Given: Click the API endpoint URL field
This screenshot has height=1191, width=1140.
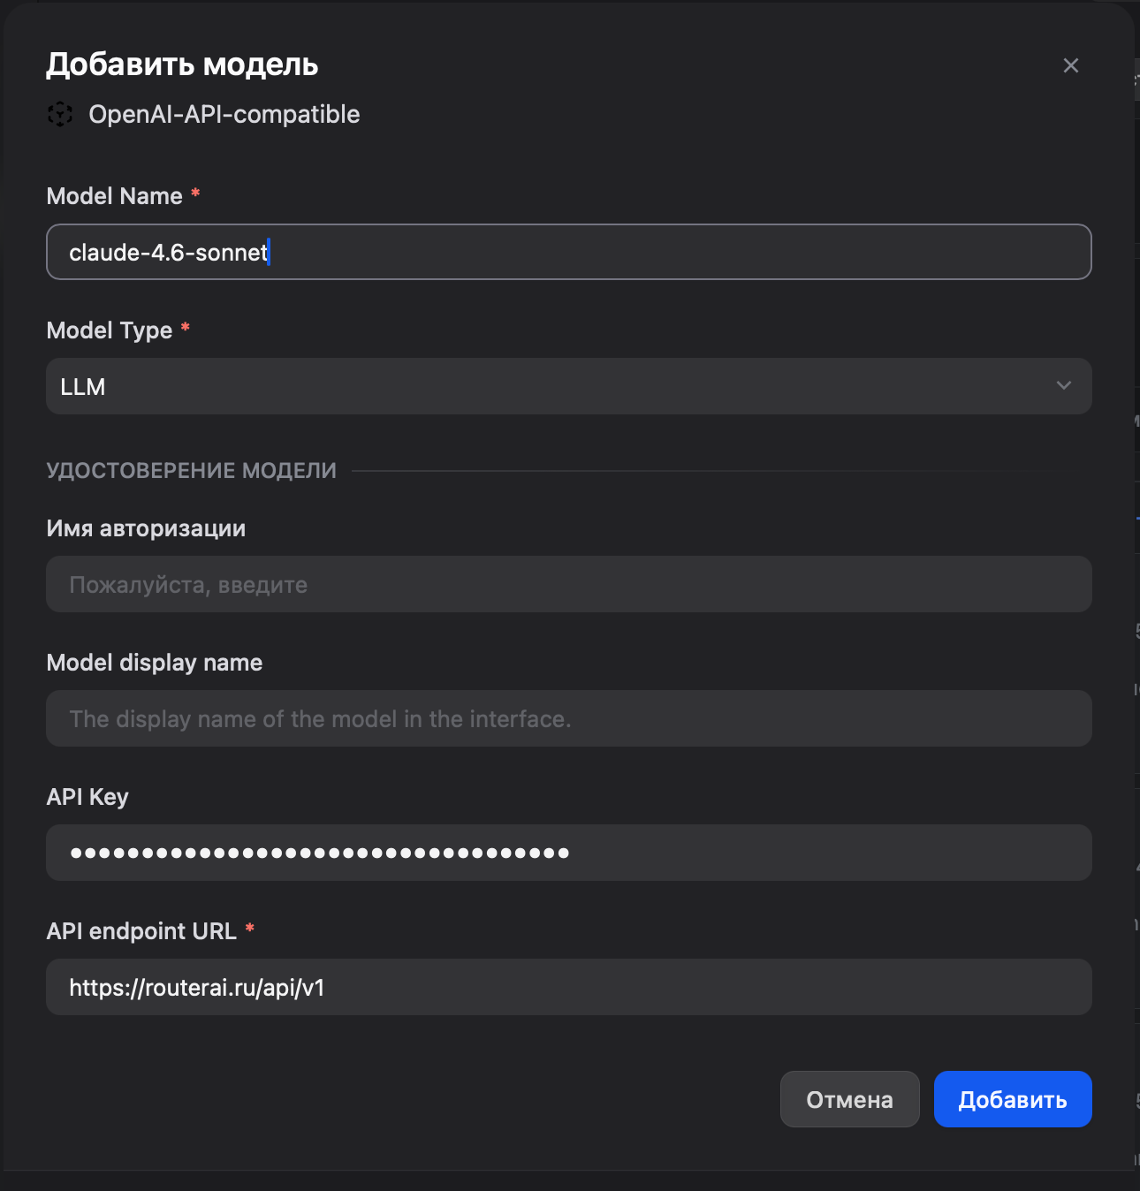Looking at the screenshot, I should click(x=568, y=987).
